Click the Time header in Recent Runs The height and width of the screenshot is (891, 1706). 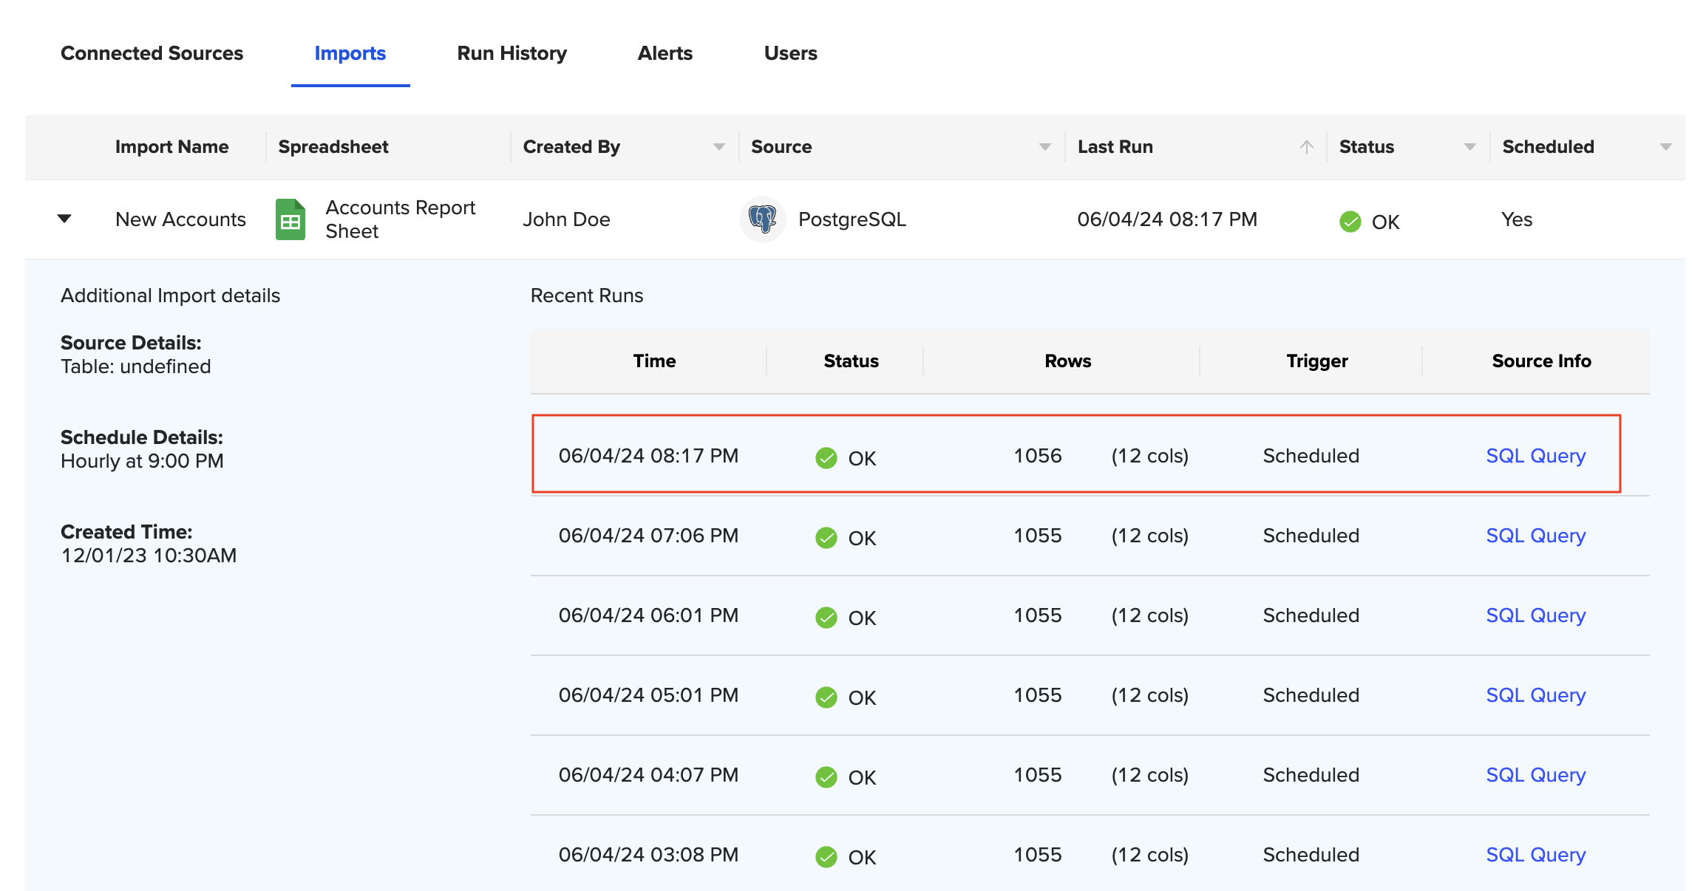654,361
